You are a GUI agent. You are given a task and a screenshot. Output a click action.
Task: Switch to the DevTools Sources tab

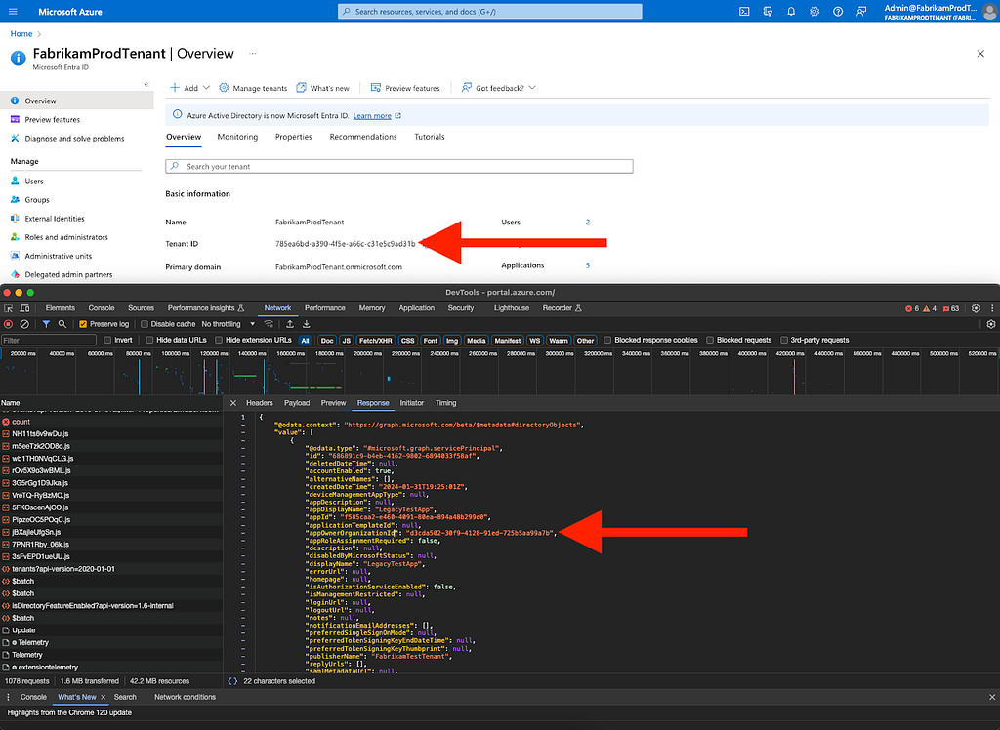[141, 308]
